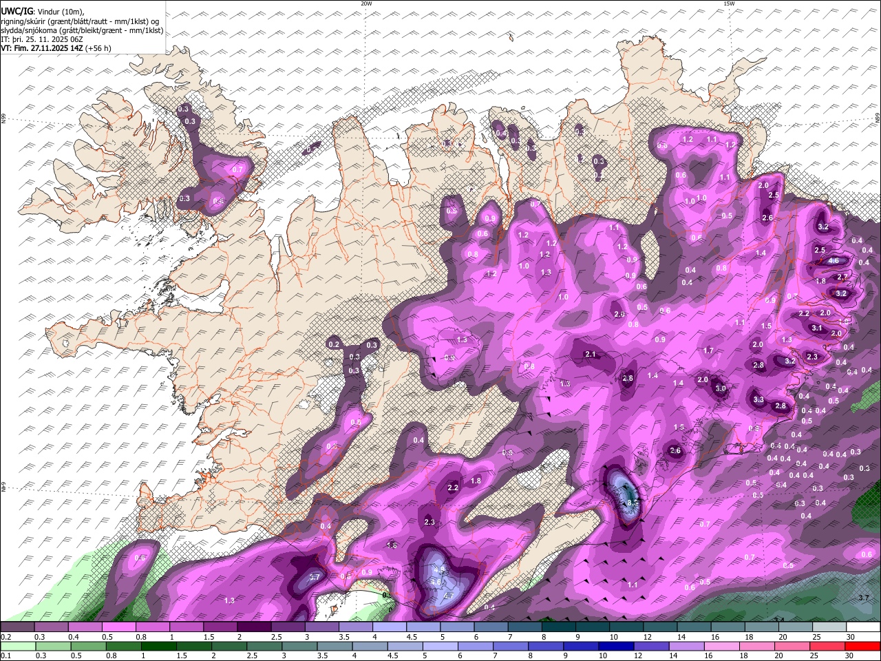Click the 3.0 value on the map
Image resolution: width=881 pixels, height=661 pixels.
pyautogui.click(x=721, y=388)
